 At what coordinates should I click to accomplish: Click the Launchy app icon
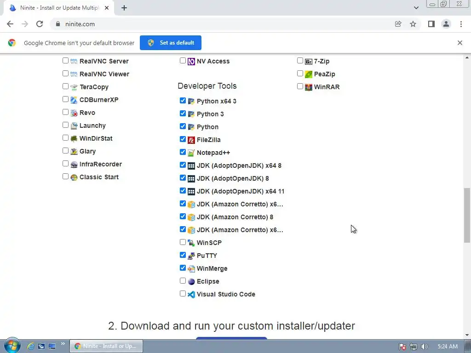[x=74, y=126]
